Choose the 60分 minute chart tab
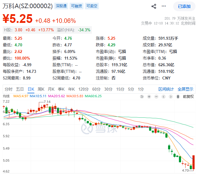Viewport: 197px width, 174px height. click(96, 89)
